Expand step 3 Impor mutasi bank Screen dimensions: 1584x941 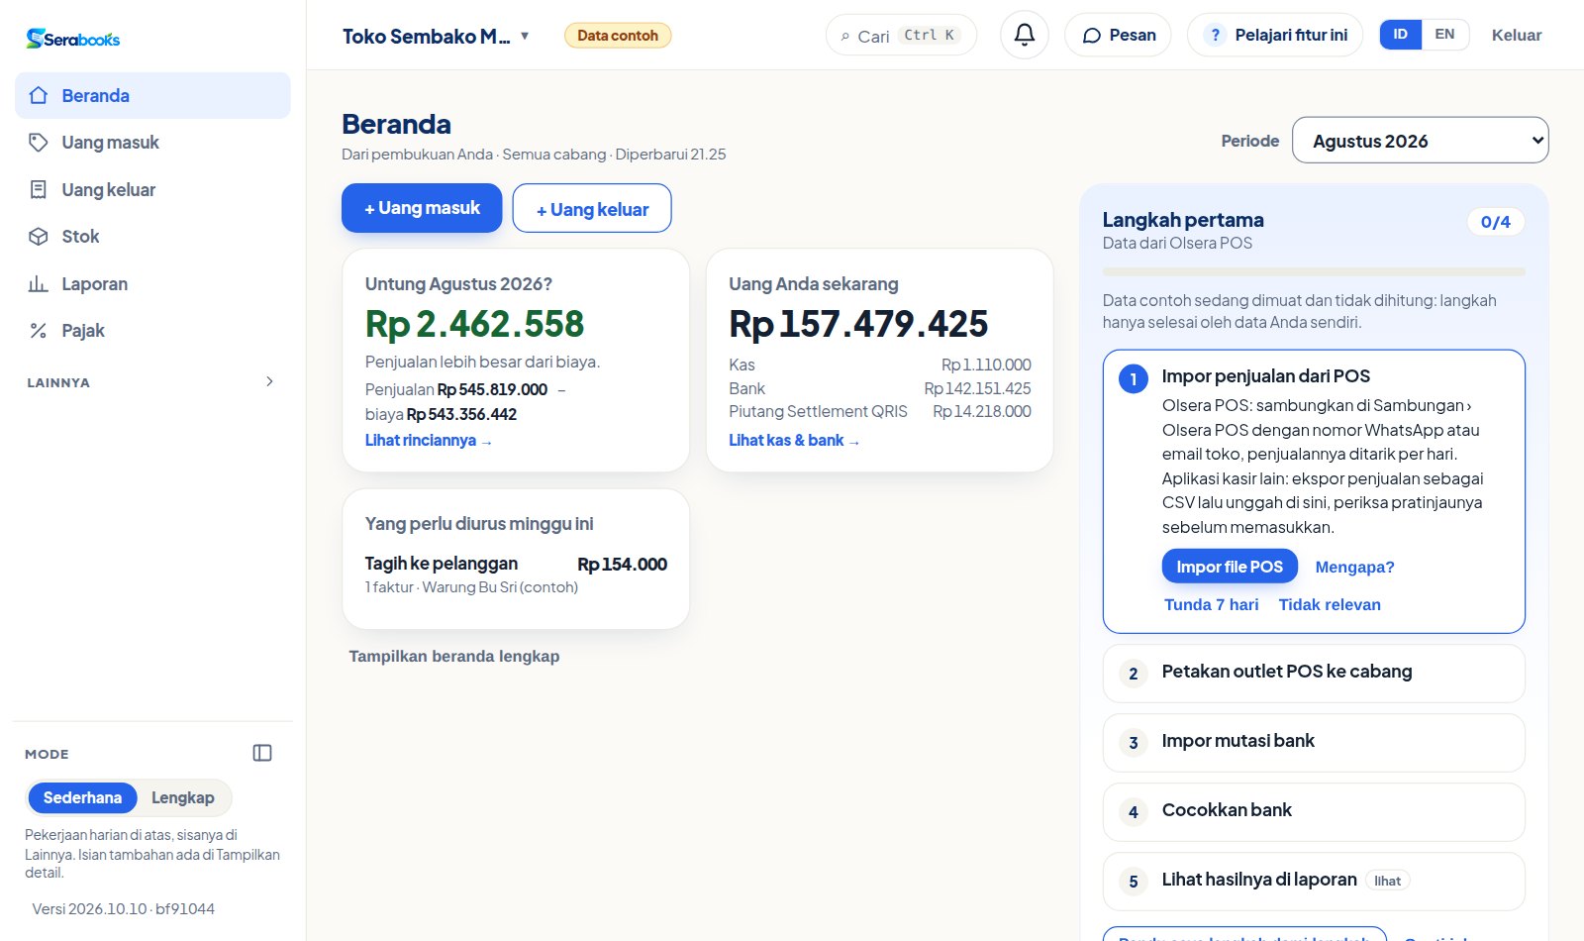pos(1314,743)
